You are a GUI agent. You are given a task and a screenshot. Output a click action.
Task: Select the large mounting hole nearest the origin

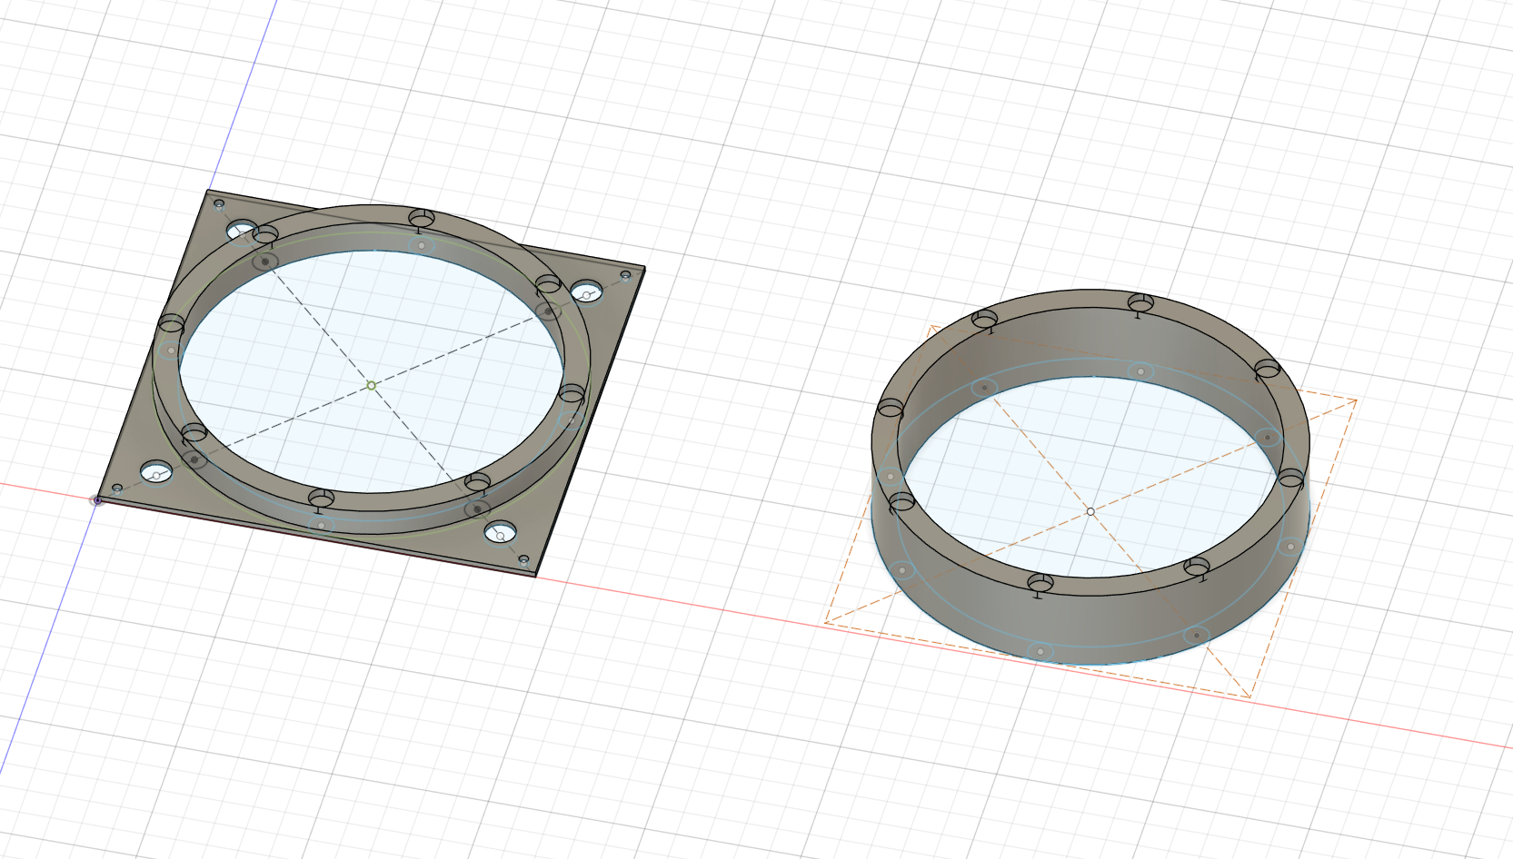pyautogui.click(x=156, y=473)
